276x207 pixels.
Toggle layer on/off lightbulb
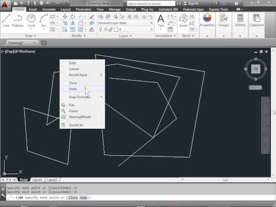coord(101,29)
